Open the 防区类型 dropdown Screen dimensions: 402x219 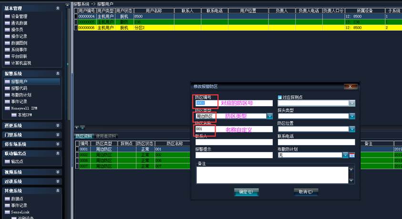[x=269, y=116]
